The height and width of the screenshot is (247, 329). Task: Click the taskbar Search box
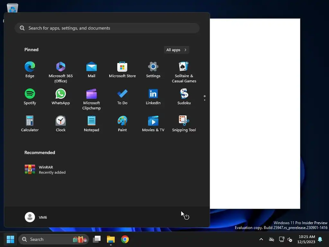54,239
